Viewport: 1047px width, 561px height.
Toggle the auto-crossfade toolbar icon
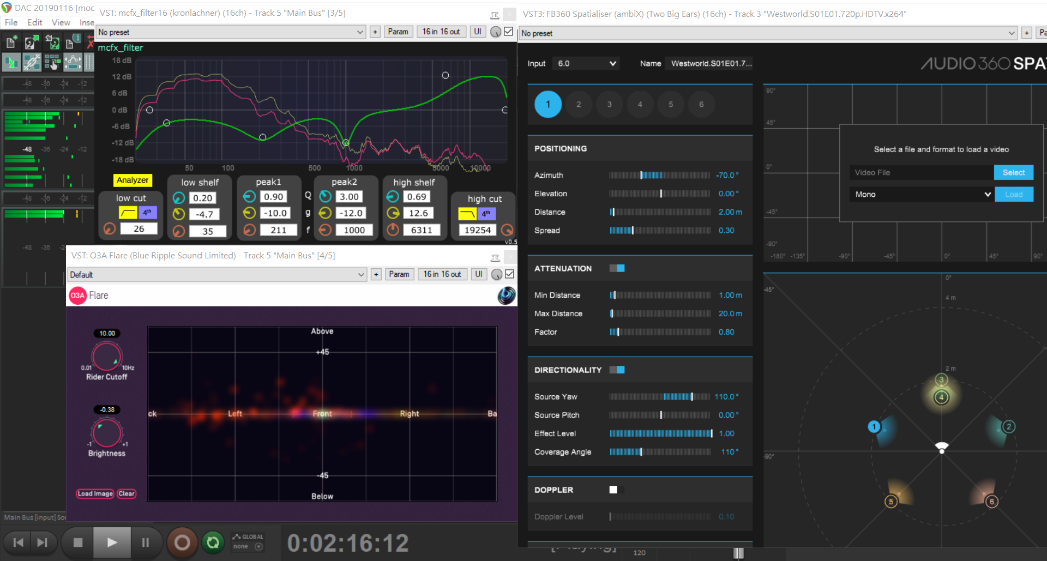[x=11, y=63]
